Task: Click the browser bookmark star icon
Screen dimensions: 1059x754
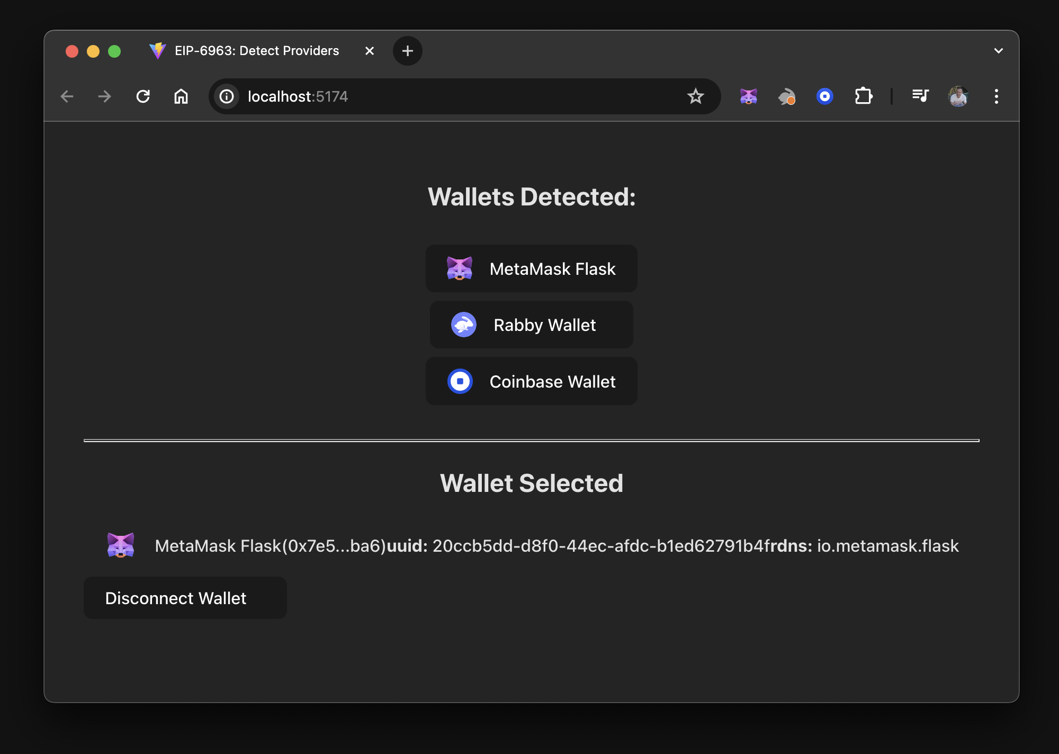Action: (x=696, y=96)
